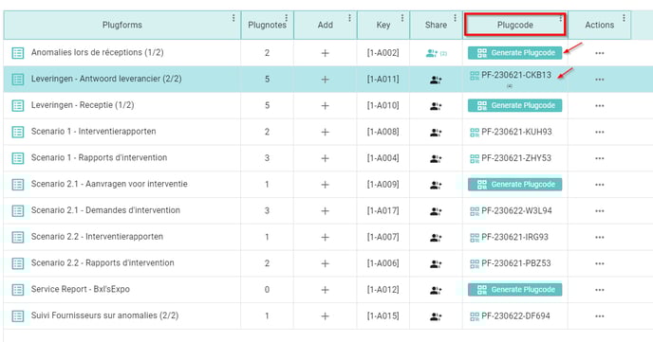Open plugcode PF-230621-PBZ53
This screenshot has width=653, height=342.
pyautogui.click(x=516, y=263)
